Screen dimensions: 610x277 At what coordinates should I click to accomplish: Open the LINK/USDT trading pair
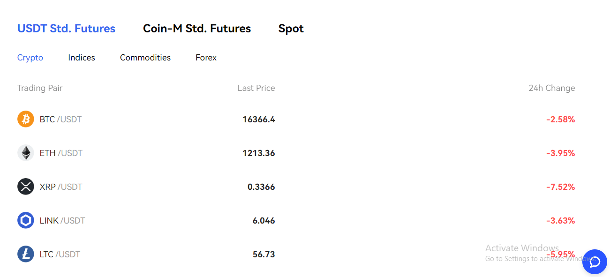click(62, 221)
